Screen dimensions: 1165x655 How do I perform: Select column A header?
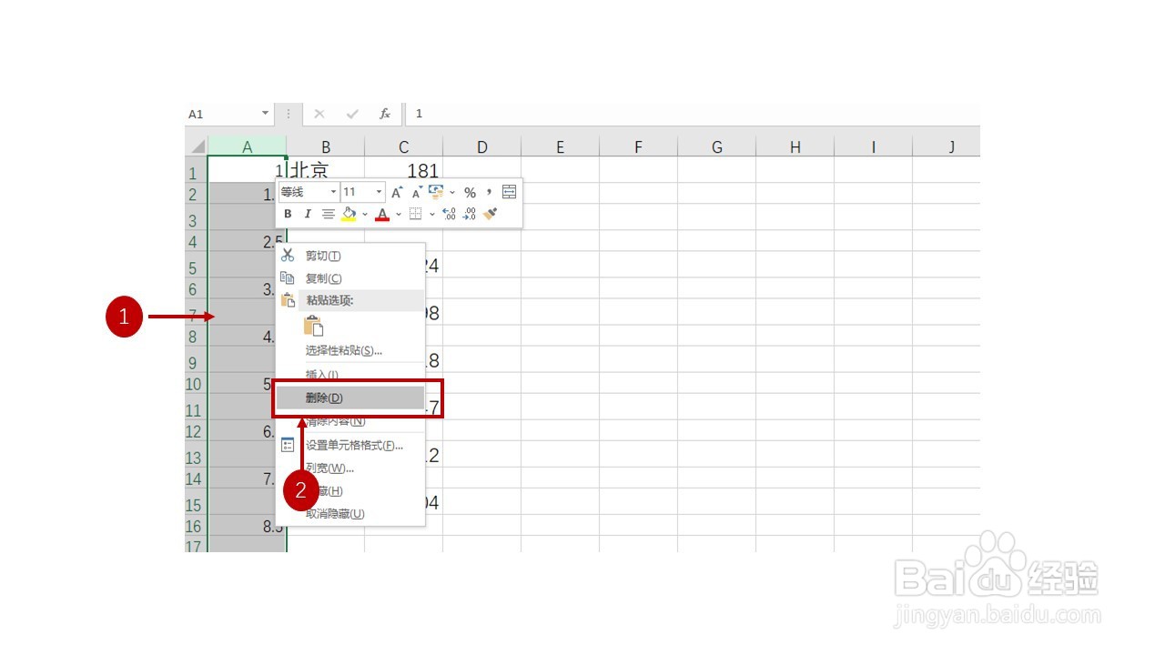[247, 146]
